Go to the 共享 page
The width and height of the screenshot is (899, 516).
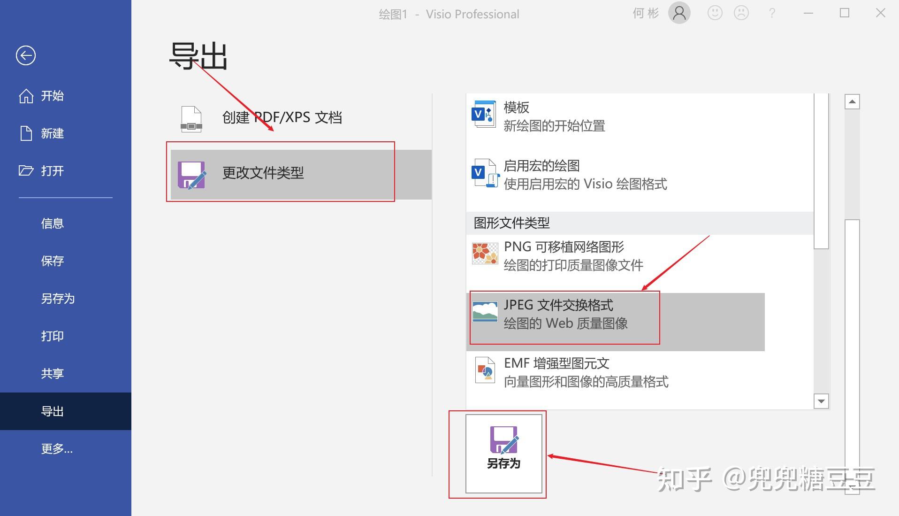[x=66, y=374]
